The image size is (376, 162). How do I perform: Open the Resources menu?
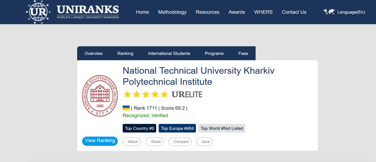(x=207, y=12)
